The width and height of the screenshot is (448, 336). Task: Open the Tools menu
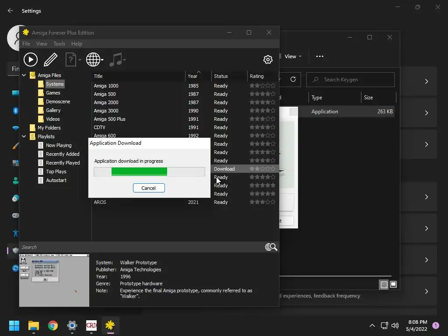tap(59, 44)
